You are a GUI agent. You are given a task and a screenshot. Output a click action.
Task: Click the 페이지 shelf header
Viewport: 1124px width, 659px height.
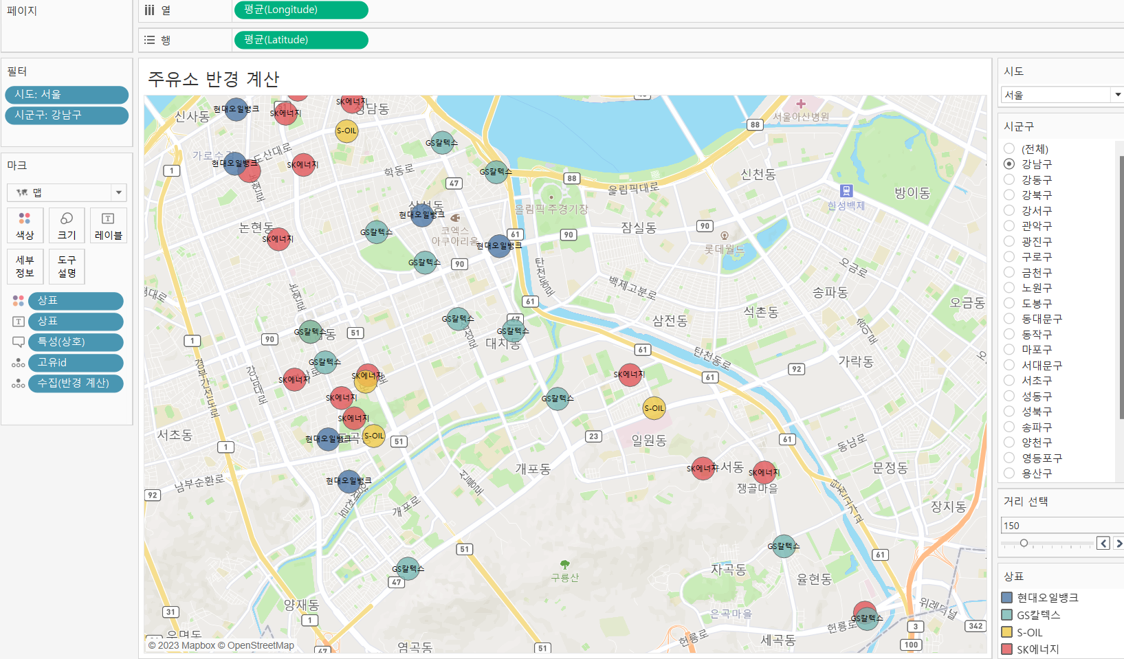click(22, 11)
